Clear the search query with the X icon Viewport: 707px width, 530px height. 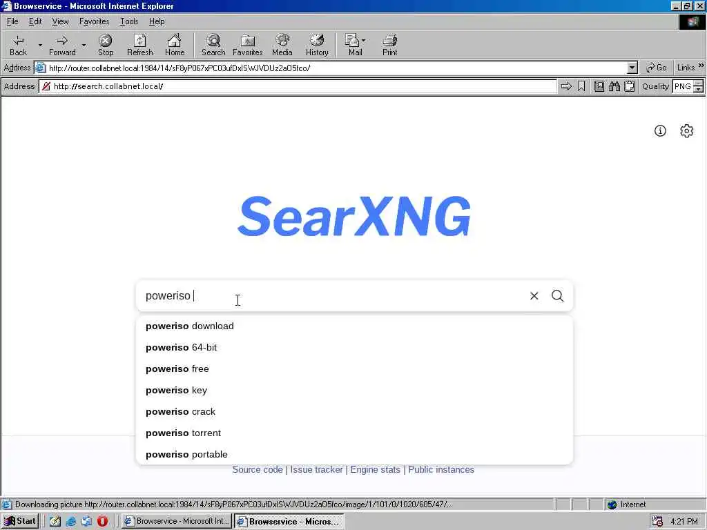pyautogui.click(x=534, y=295)
